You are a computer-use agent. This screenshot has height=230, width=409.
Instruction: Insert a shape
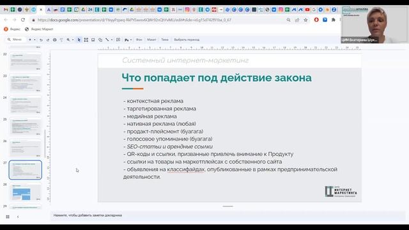(x=100, y=40)
